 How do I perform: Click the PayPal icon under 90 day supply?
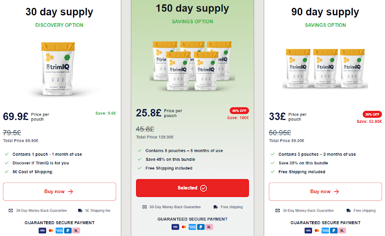coord(333,231)
